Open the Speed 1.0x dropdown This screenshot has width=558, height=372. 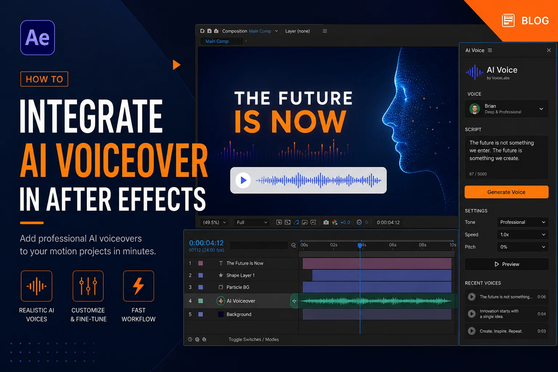click(x=522, y=234)
